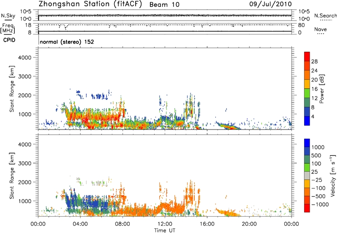This screenshot has height=233, width=337.
Task: Click the '4' value on Power colorbar
Action: [x=313, y=116]
